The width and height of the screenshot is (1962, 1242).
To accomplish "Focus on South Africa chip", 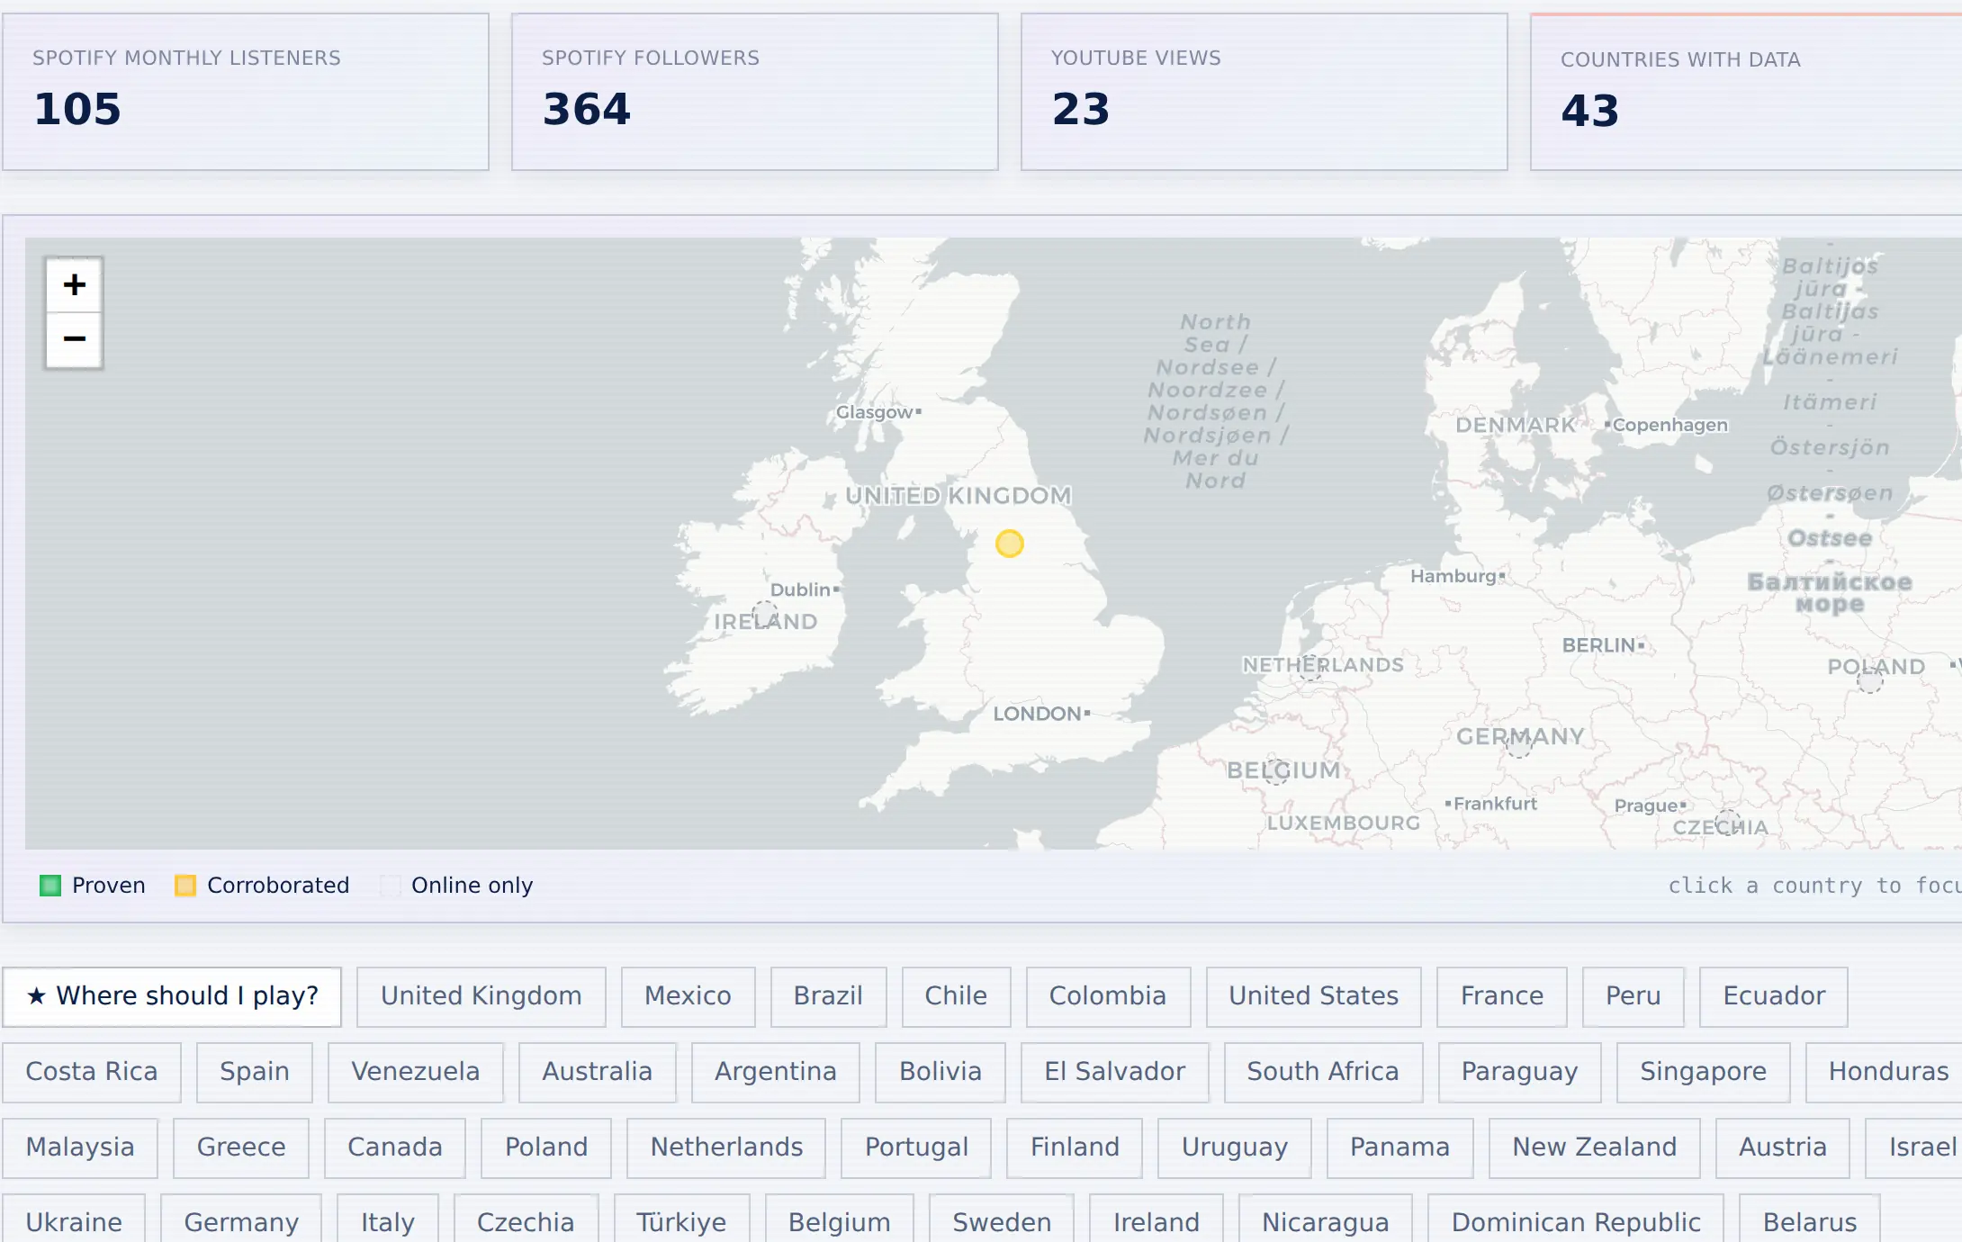I will coord(1324,1072).
